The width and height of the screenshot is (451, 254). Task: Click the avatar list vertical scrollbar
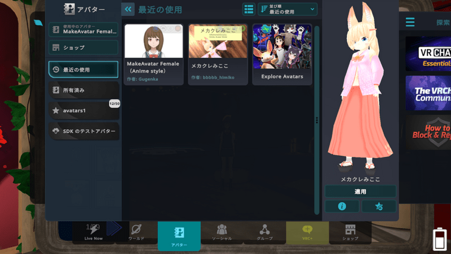click(x=317, y=120)
